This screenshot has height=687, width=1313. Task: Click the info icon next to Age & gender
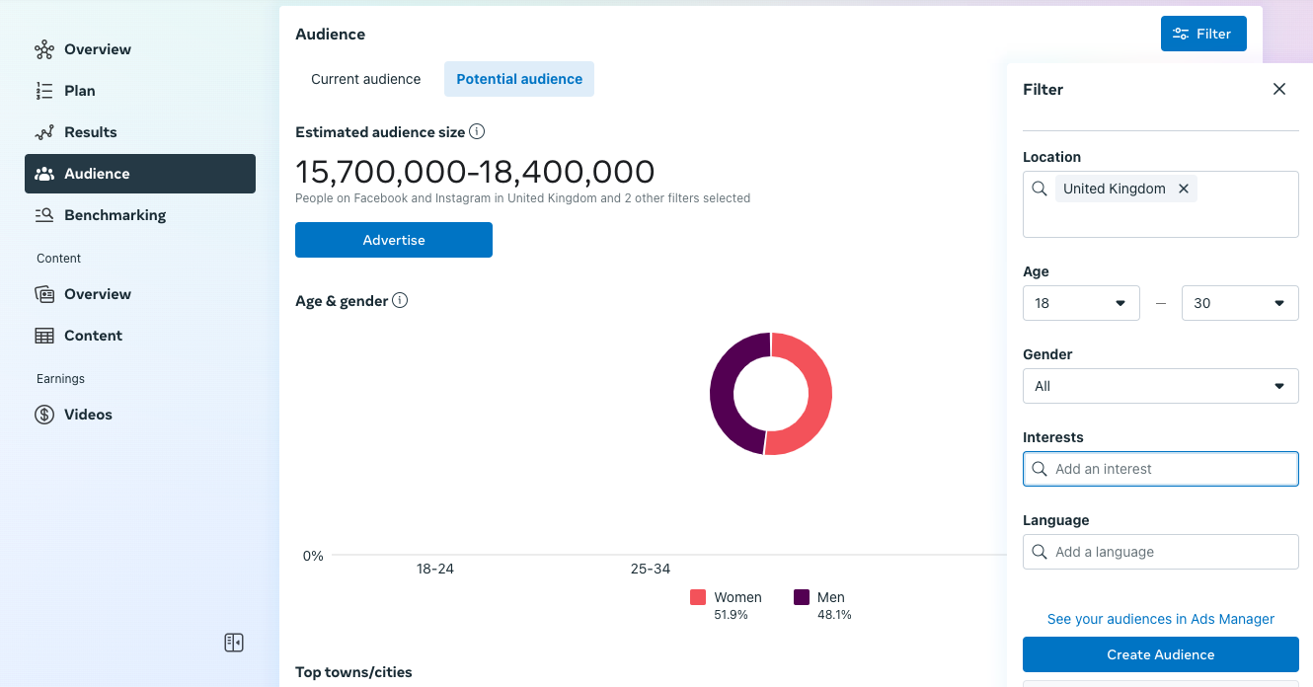[400, 300]
